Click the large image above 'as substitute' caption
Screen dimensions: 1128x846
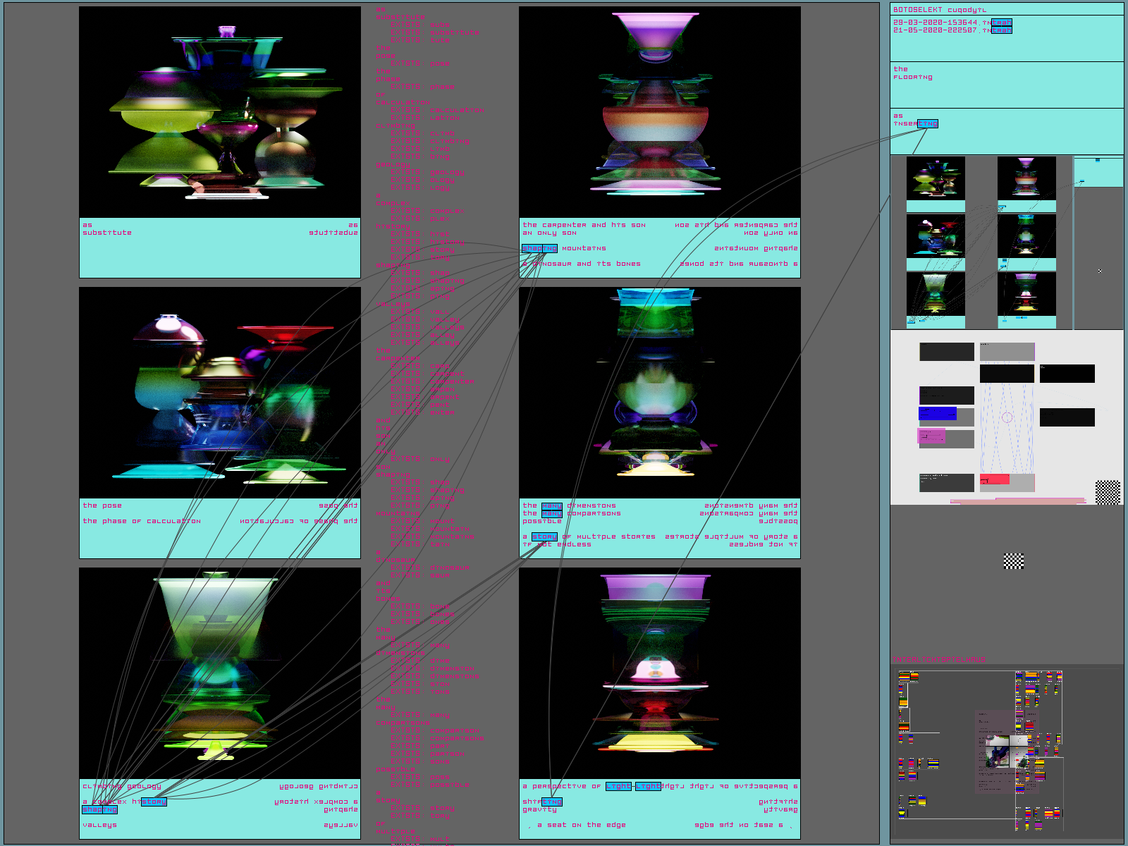tap(220, 112)
